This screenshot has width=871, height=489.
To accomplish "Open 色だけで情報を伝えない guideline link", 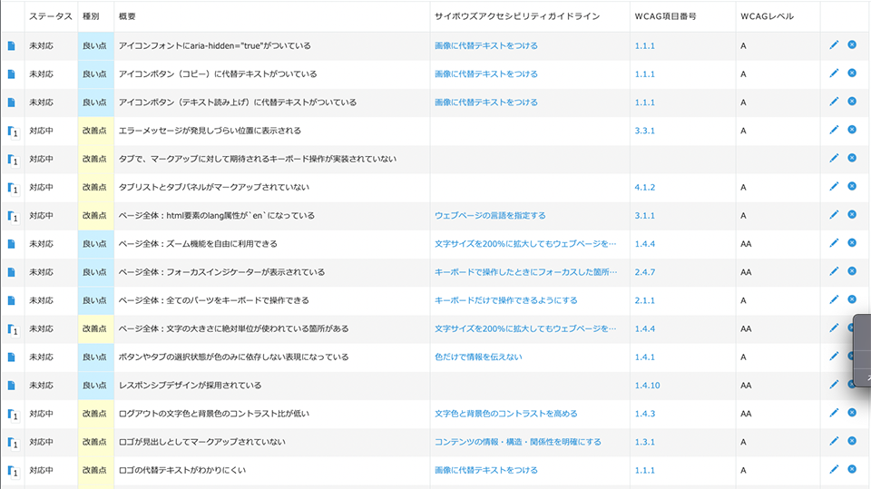I will (x=478, y=357).
